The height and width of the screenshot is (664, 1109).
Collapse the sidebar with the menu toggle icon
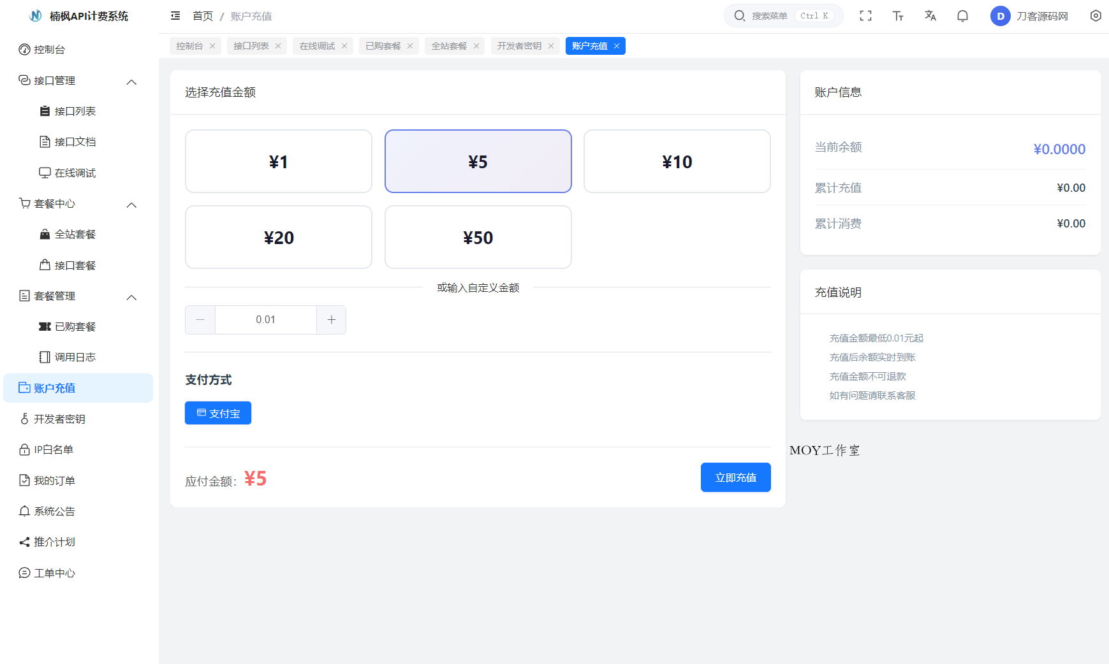click(175, 16)
